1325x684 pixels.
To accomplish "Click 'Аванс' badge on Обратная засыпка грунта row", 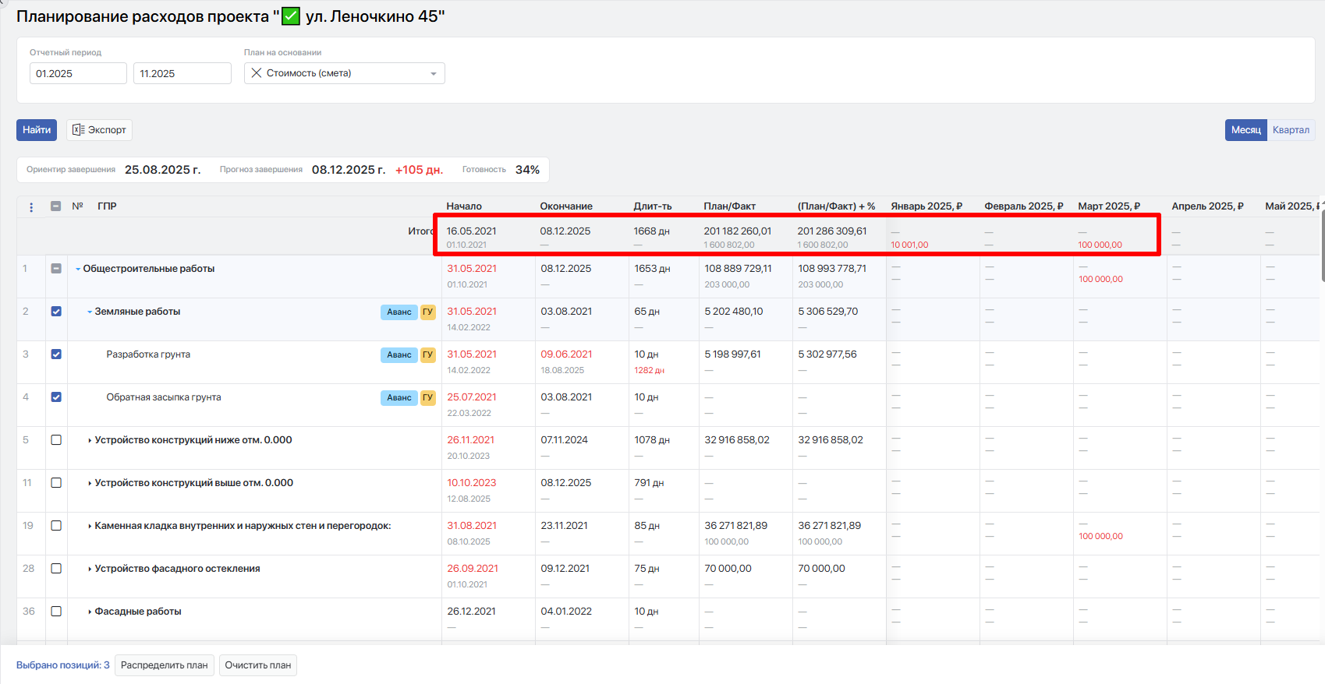I will pyautogui.click(x=399, y=398).
